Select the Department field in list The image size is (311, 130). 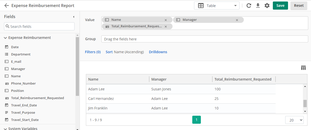21,54
